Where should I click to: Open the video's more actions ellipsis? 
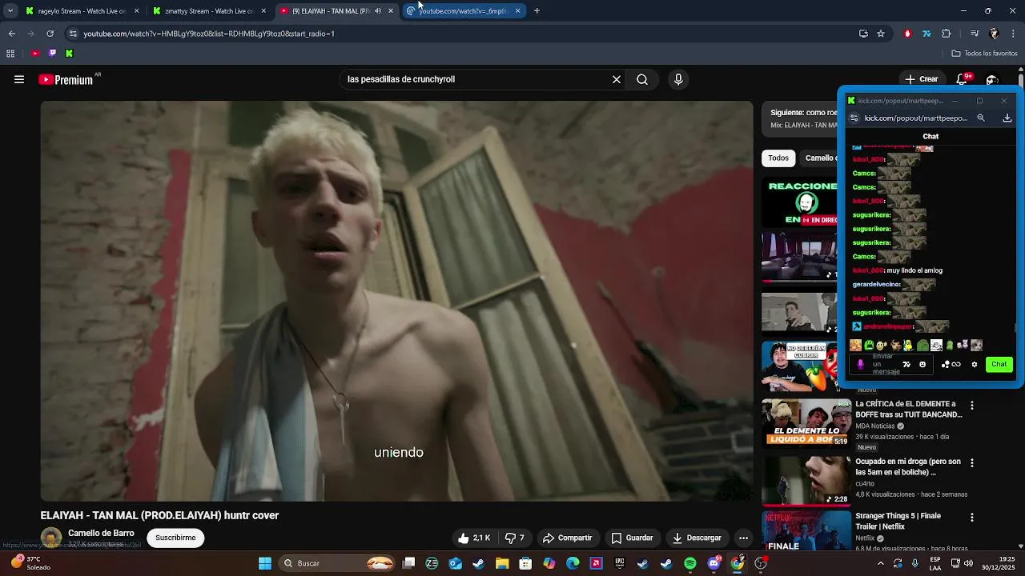pyautogui.click(x=743, y=538)
